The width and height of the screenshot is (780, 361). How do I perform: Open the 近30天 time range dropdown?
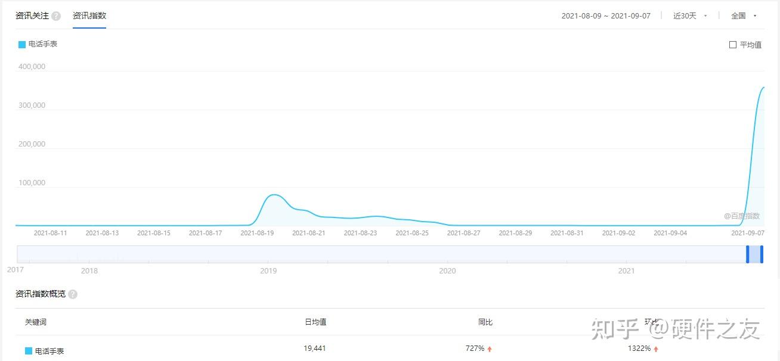pos(690,16)
